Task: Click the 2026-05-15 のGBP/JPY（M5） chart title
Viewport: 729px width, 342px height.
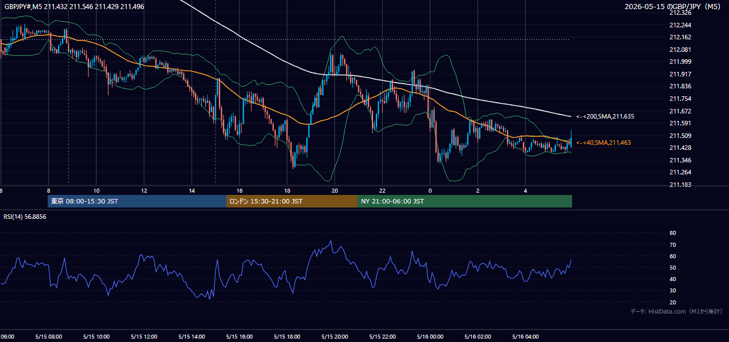Action: [x=674, y=7]
